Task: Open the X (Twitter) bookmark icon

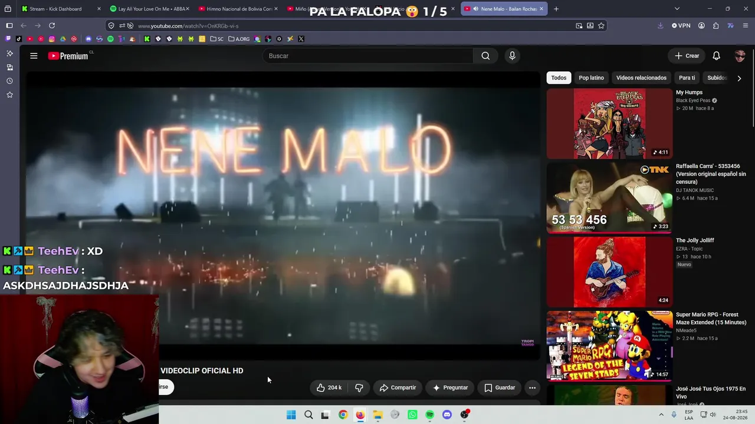Action: pos(301,39)
